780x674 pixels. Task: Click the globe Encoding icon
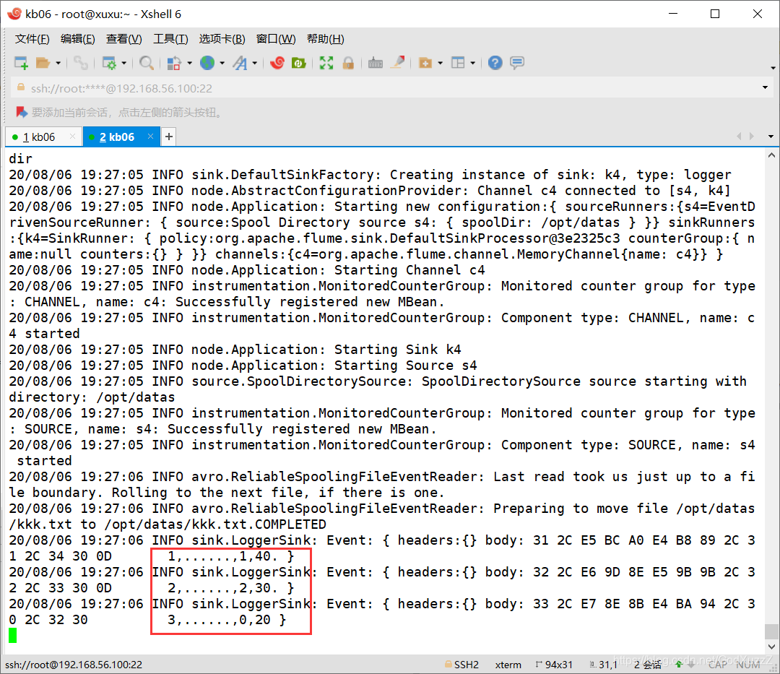coord(207,63)
